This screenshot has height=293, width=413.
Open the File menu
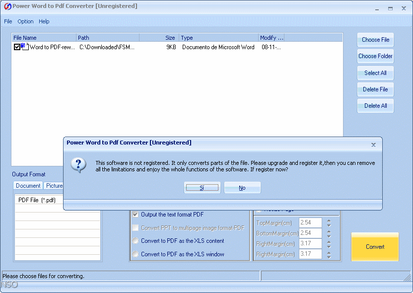pos(8,21)
